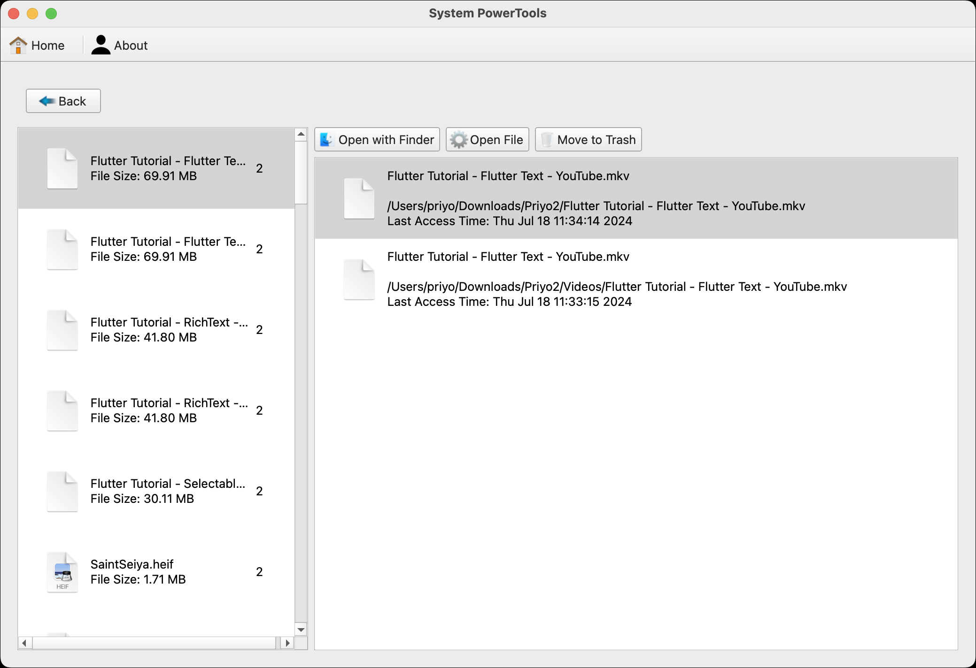976x668 pixels.
Task: Click the green zoom window button
Action: point(51,14)
